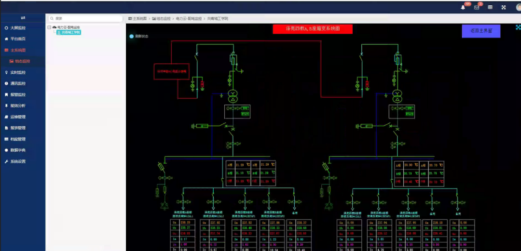Image resolution: width=521 pixels, height=251 pixels.
Task: Toggle fullscreen from the top header icon
Action: (x=503, y=7)
